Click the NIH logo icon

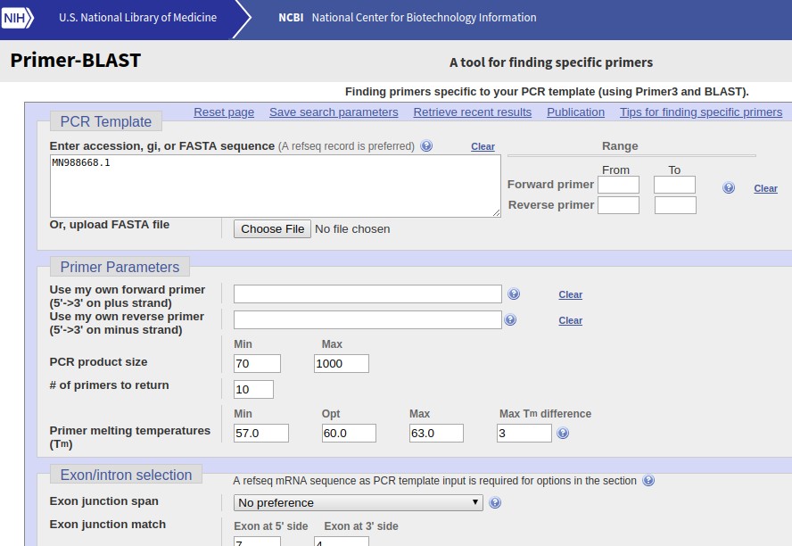(17, 18)
